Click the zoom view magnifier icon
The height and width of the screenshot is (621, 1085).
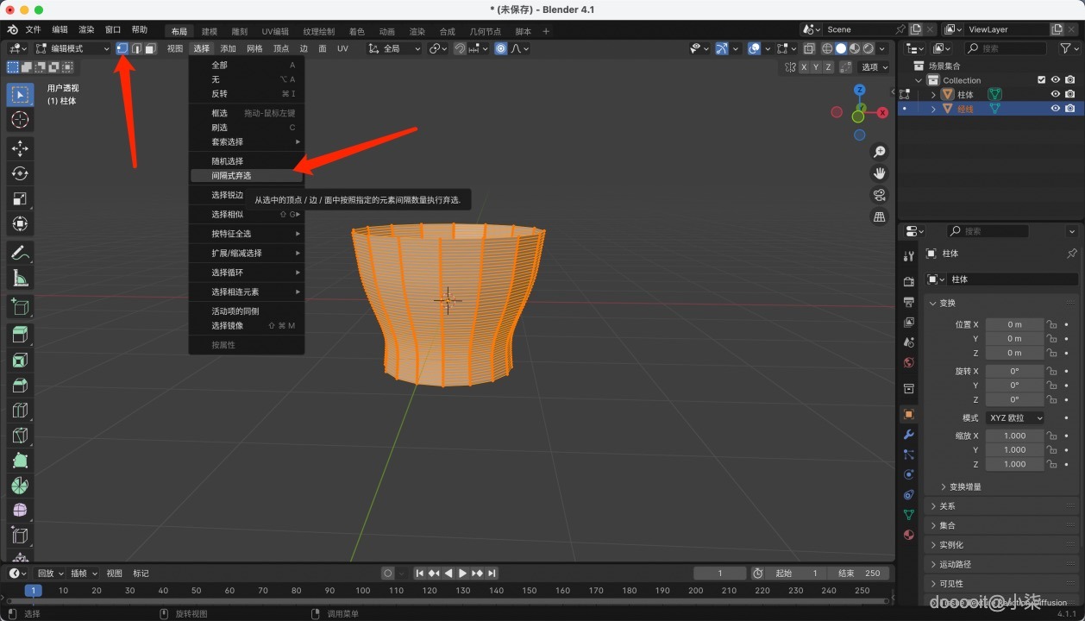880,152
